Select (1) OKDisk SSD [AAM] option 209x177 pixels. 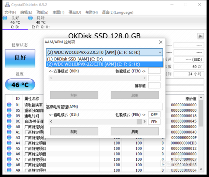pyautogui.click(x=104, y=59)
